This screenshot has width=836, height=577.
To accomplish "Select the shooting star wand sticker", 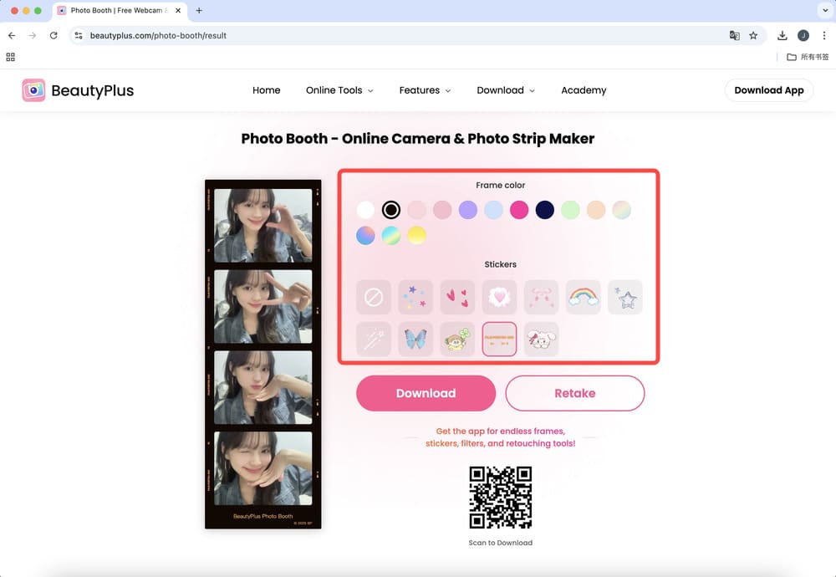I will [x=374, y=339].
